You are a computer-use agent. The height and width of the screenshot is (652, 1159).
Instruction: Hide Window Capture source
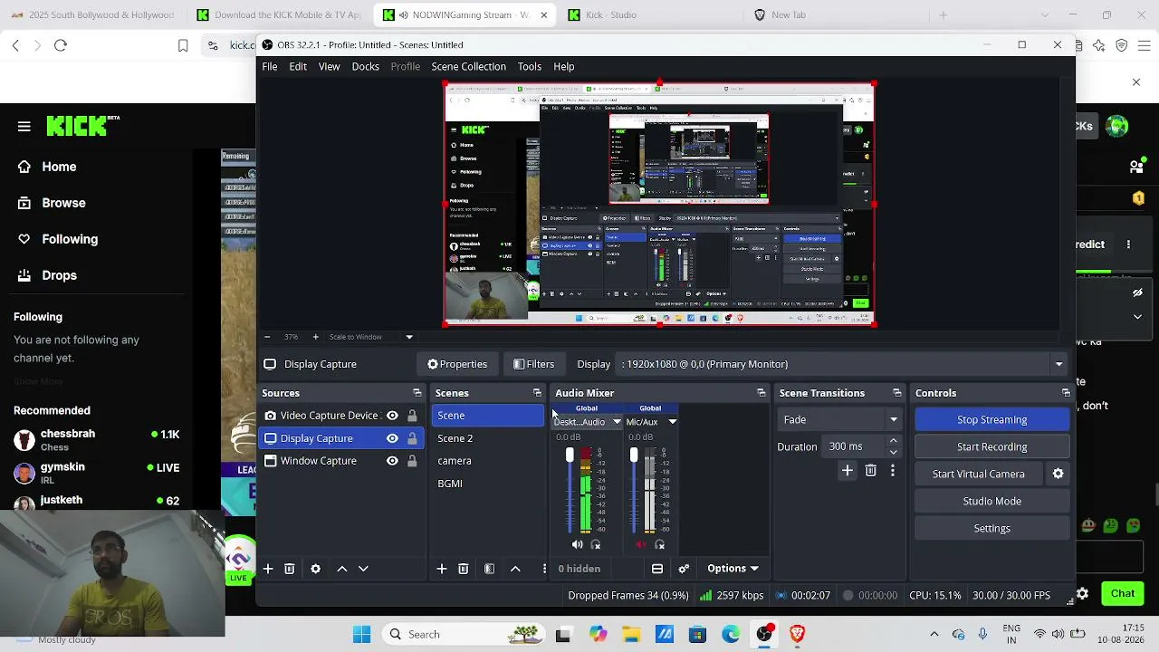tap(392, 461)
